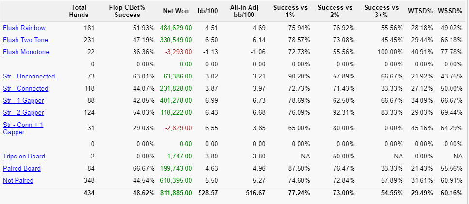Click the W$SD% column header
Image resolution: width=469 pixels, height=204 pixels.
(x=449, y=12)
